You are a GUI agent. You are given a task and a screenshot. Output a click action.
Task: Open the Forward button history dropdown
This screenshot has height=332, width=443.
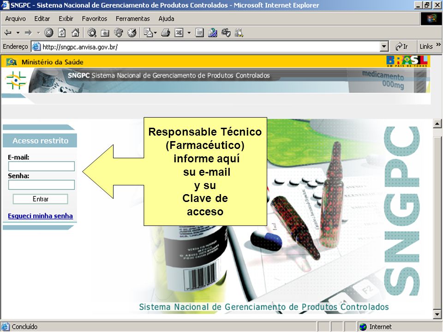pyautogui.click(x=38, y=33)
